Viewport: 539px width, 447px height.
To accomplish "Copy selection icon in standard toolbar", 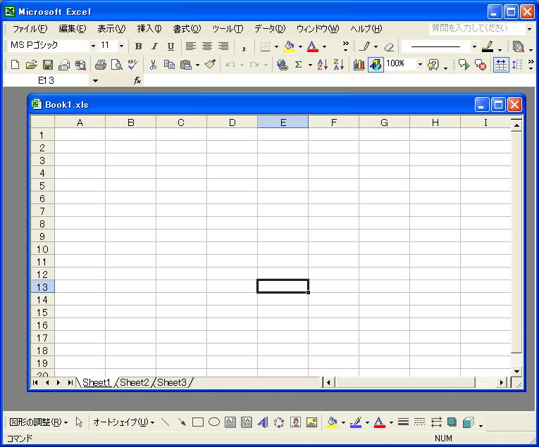I will pyautogui.click(x=169, y=65).
